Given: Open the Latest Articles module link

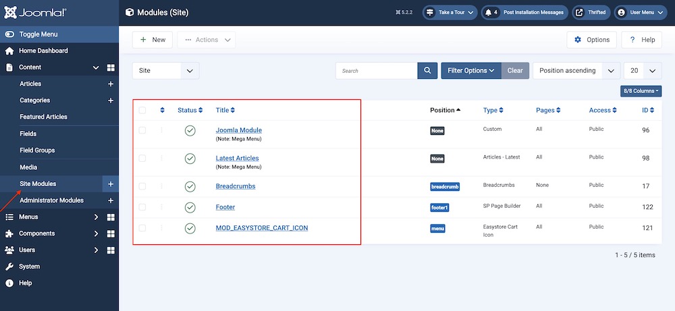Looking at the screenshot, I should tap(237, 158).
